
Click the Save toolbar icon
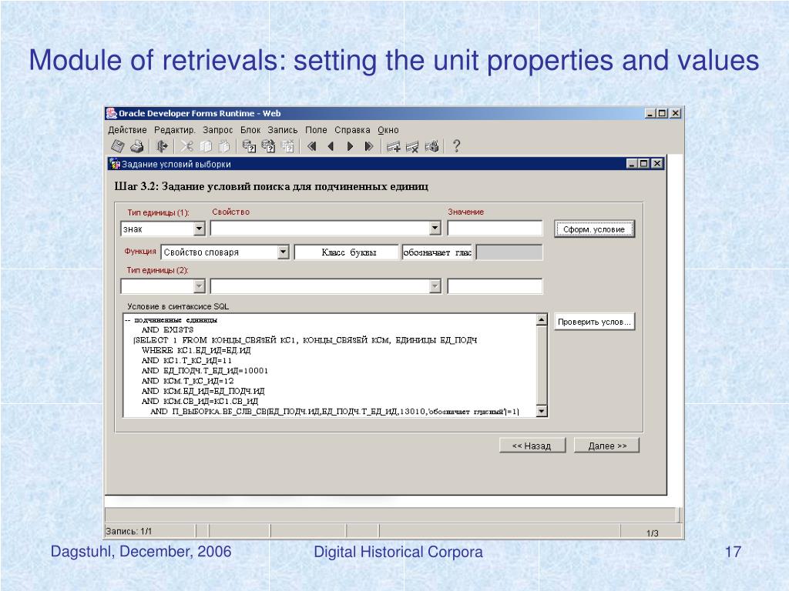[x=118, y=146]
